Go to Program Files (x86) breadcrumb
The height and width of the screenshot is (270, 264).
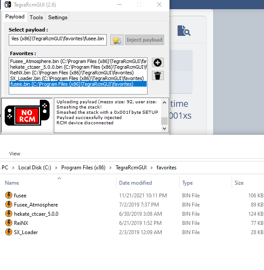click(83, 168)
